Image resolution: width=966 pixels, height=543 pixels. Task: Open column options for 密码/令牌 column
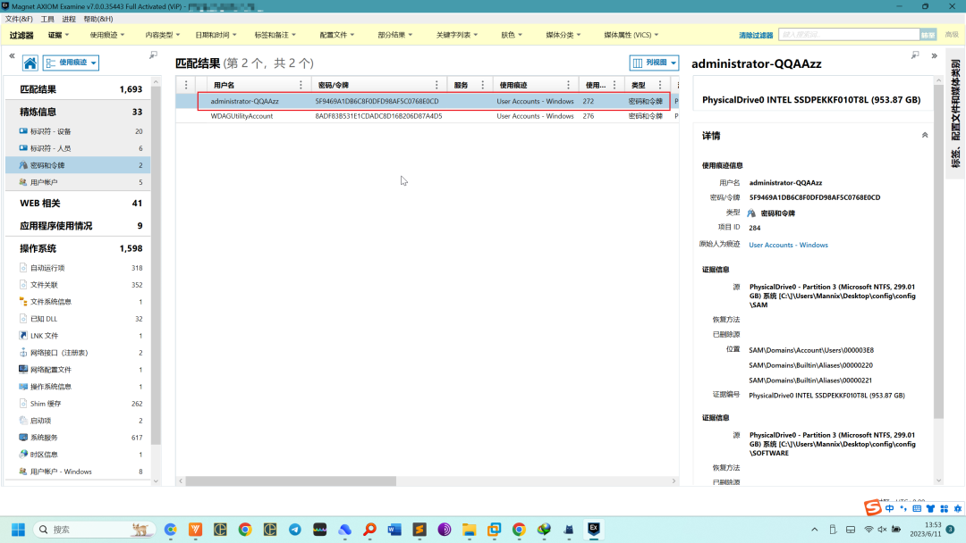[x=436, y=85]
